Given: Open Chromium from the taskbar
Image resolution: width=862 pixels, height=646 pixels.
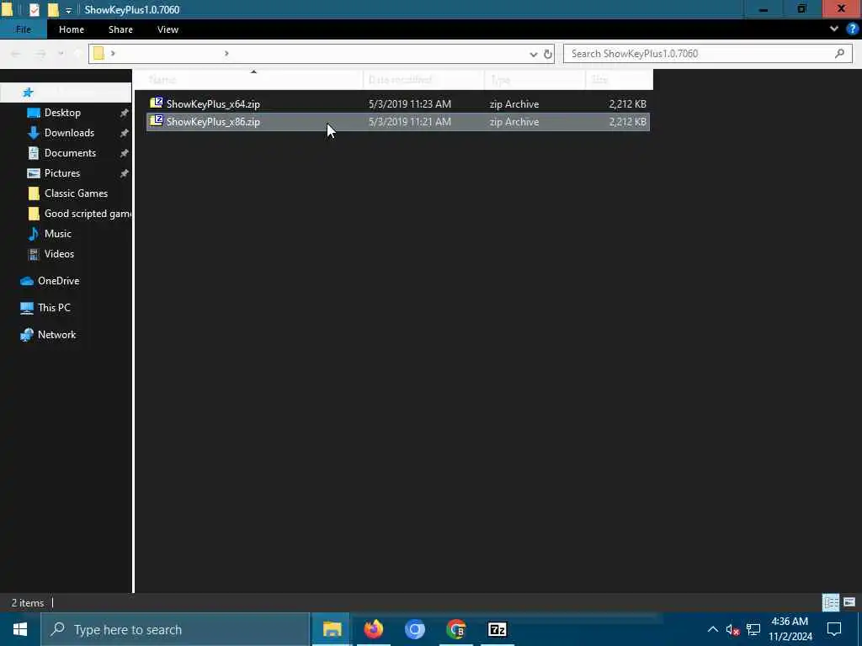Looking at the screenshot, I should (415, 629).
